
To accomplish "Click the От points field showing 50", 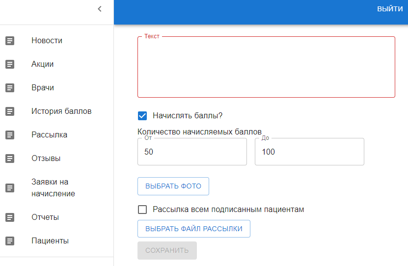I will (x=192, y=152).
